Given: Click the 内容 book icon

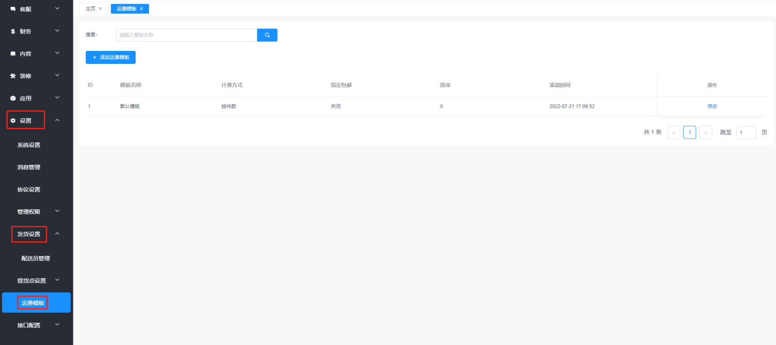Looking at the screenshot, I should 13,54.
